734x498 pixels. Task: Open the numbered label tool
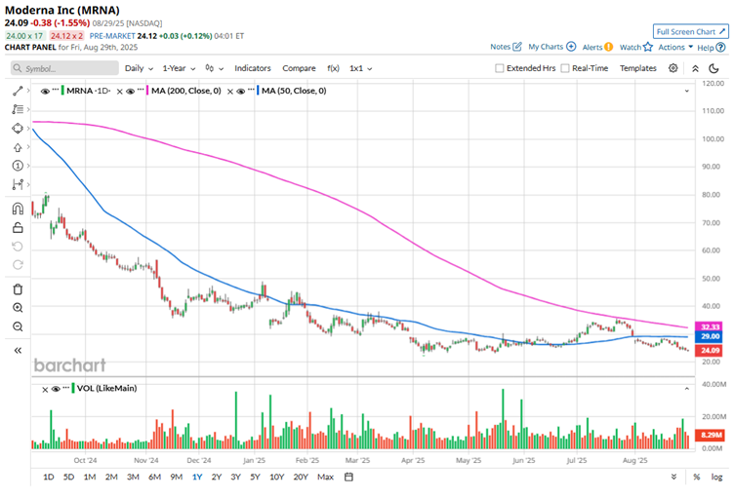tap(18, 166)
